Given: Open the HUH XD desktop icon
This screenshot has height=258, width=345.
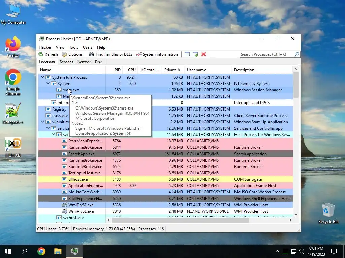Looking at the screenshot, I should tap(13, 147).
